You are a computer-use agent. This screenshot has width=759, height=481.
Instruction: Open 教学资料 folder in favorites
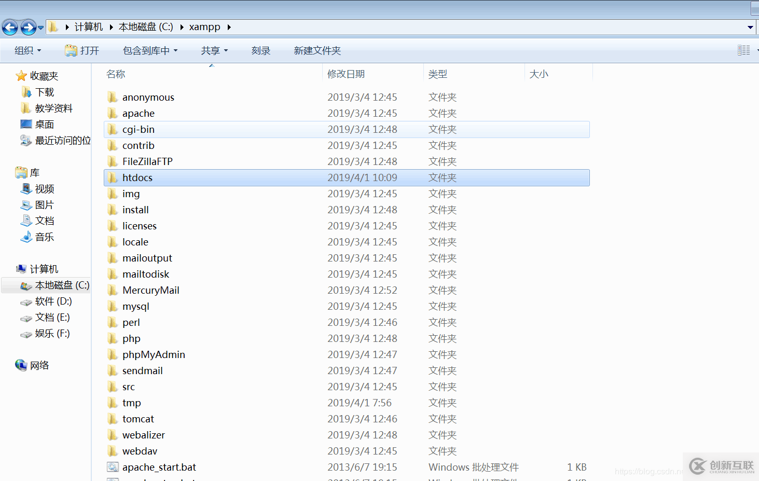(x=47, y=108)
